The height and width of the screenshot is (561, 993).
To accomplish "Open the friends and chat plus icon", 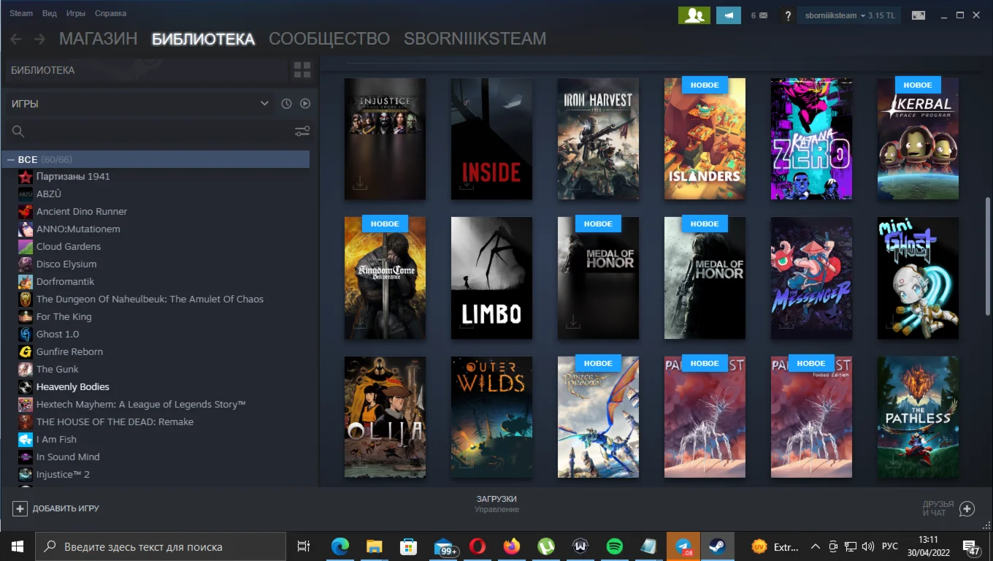I will (967, 508).
